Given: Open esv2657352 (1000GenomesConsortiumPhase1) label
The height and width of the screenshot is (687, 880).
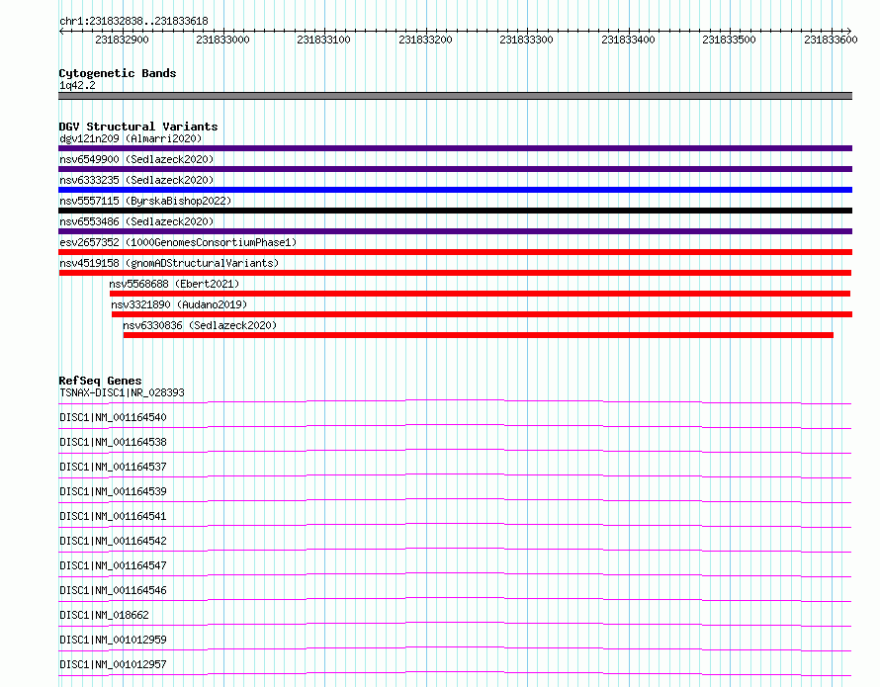Looking at the screenshot, I should click(x=178, y=242).
